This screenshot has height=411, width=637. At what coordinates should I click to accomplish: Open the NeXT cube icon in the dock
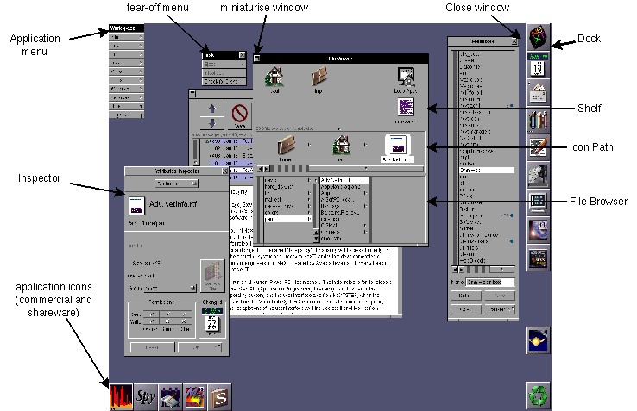pyautogui.click(x=539, y=37)
